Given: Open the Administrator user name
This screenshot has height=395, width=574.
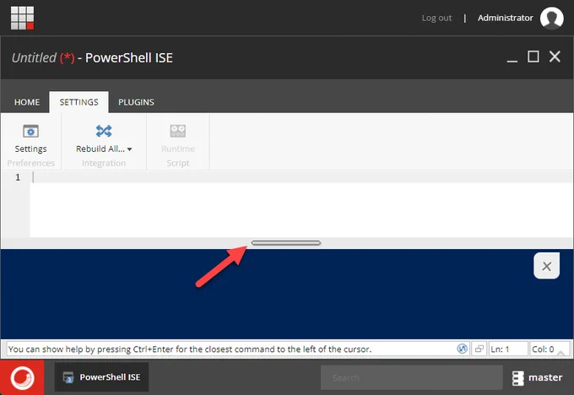Looking at the screenshot, I should click(x=505, y=18).
